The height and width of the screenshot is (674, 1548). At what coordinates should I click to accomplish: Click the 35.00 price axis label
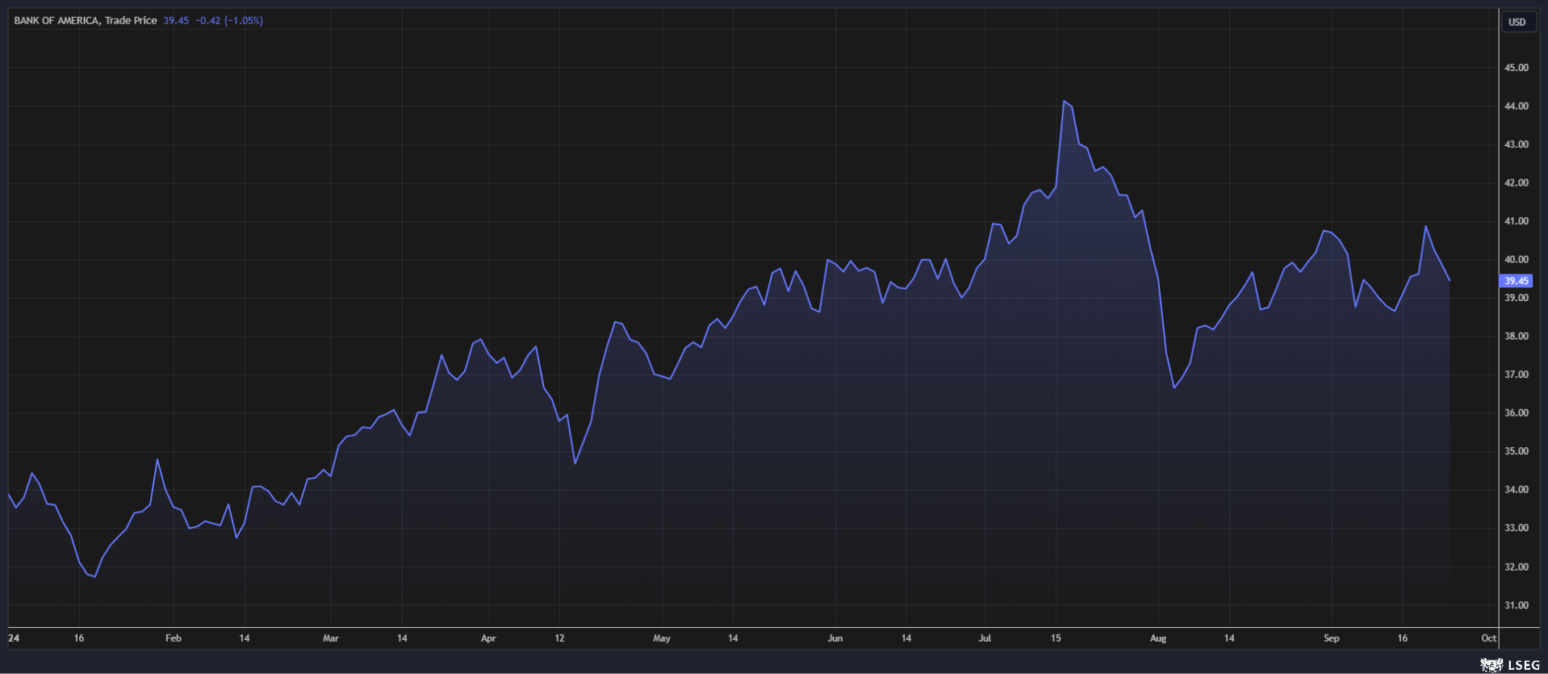(x=1516, y=451)
